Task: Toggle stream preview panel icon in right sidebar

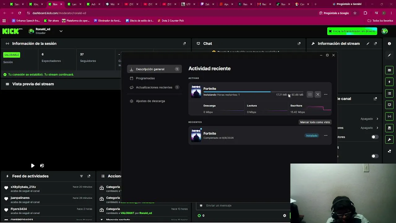Action: 390,70
